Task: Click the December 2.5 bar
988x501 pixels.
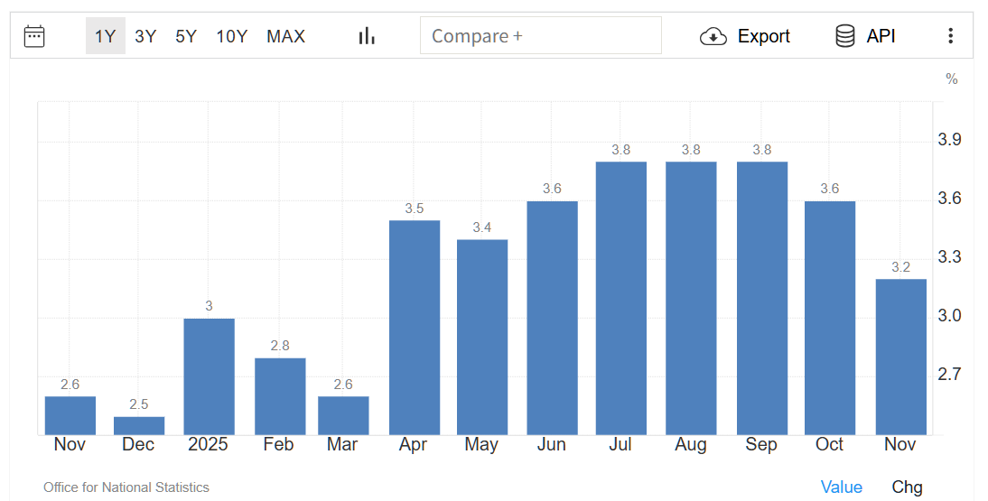Action: tap(139, 426)
